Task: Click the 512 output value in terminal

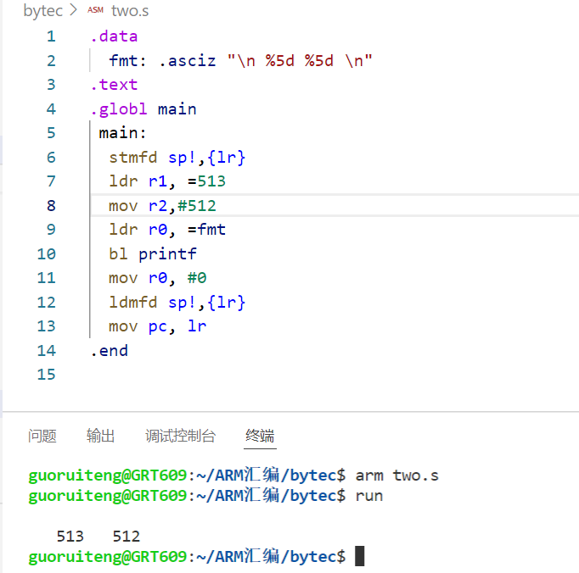Action: coord(126,536)
